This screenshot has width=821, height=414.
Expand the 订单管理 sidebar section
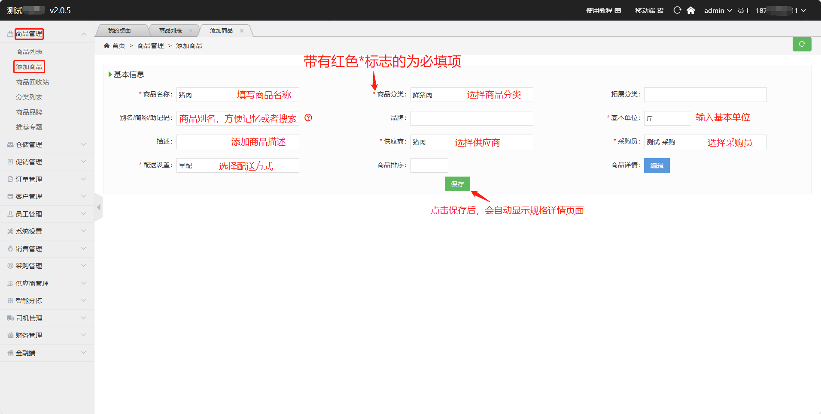(47, 180)
